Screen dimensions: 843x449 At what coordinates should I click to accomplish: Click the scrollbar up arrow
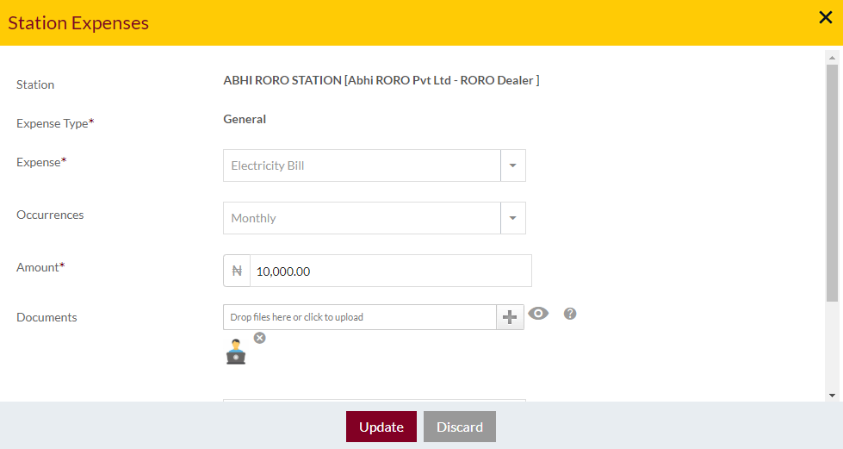(x=833, y=57)
